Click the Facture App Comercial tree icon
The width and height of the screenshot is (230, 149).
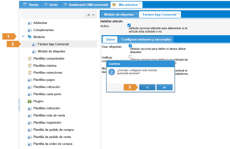[x=34, y=44]
